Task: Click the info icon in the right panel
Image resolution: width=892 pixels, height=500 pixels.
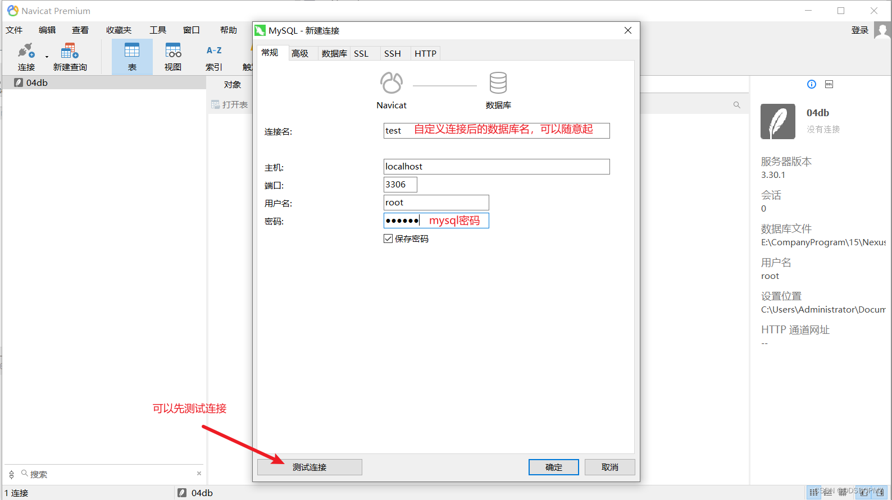Action: coord(812,84)
